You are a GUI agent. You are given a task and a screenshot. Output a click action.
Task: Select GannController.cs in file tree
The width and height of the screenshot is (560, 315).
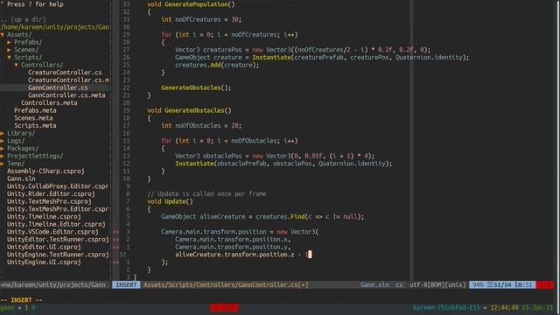pyautogui.click(x=58, y=87)
